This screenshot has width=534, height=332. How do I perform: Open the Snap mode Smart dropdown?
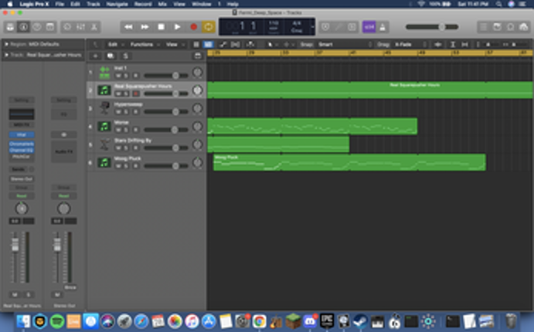[x=345, y=44]
